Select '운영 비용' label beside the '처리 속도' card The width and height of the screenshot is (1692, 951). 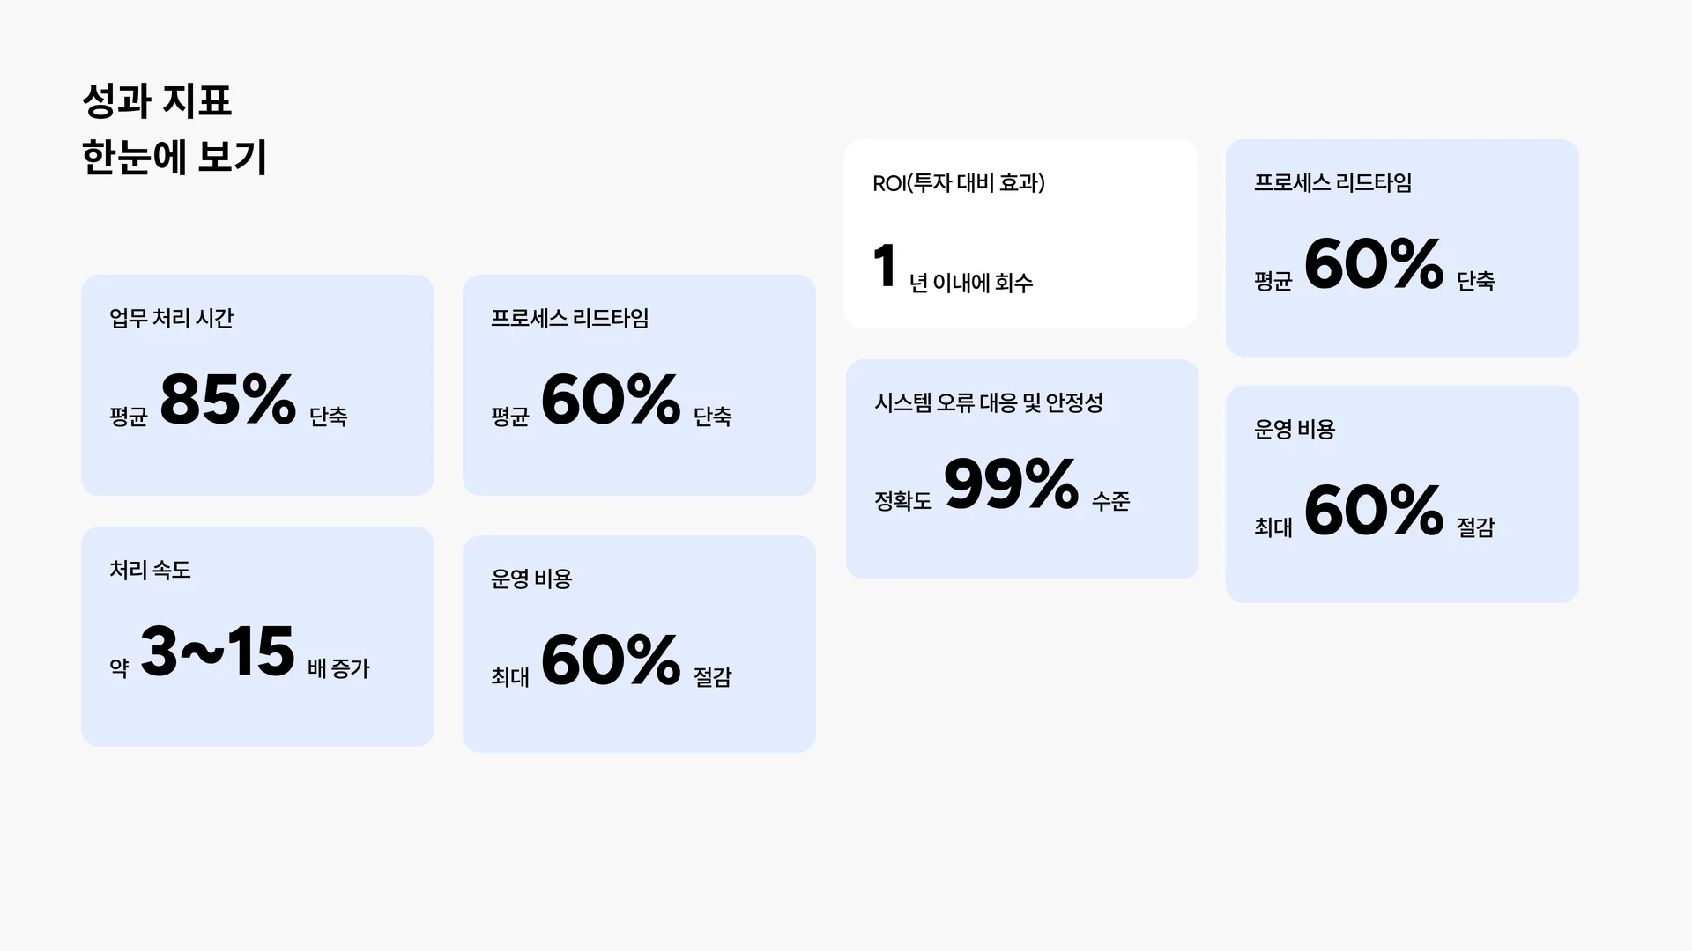pos(531,579)
